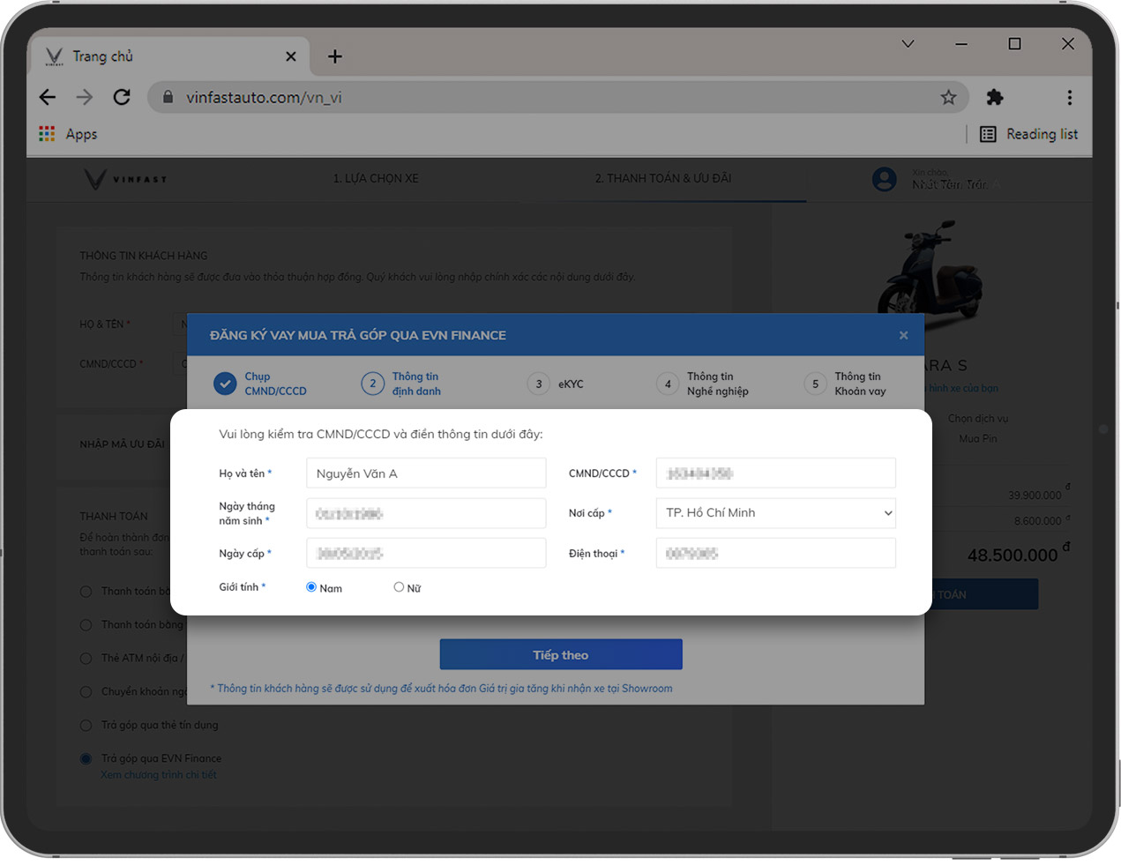1121x865 pixels.
Task: Click the Điện thoại input field
Action: (775, 554)
